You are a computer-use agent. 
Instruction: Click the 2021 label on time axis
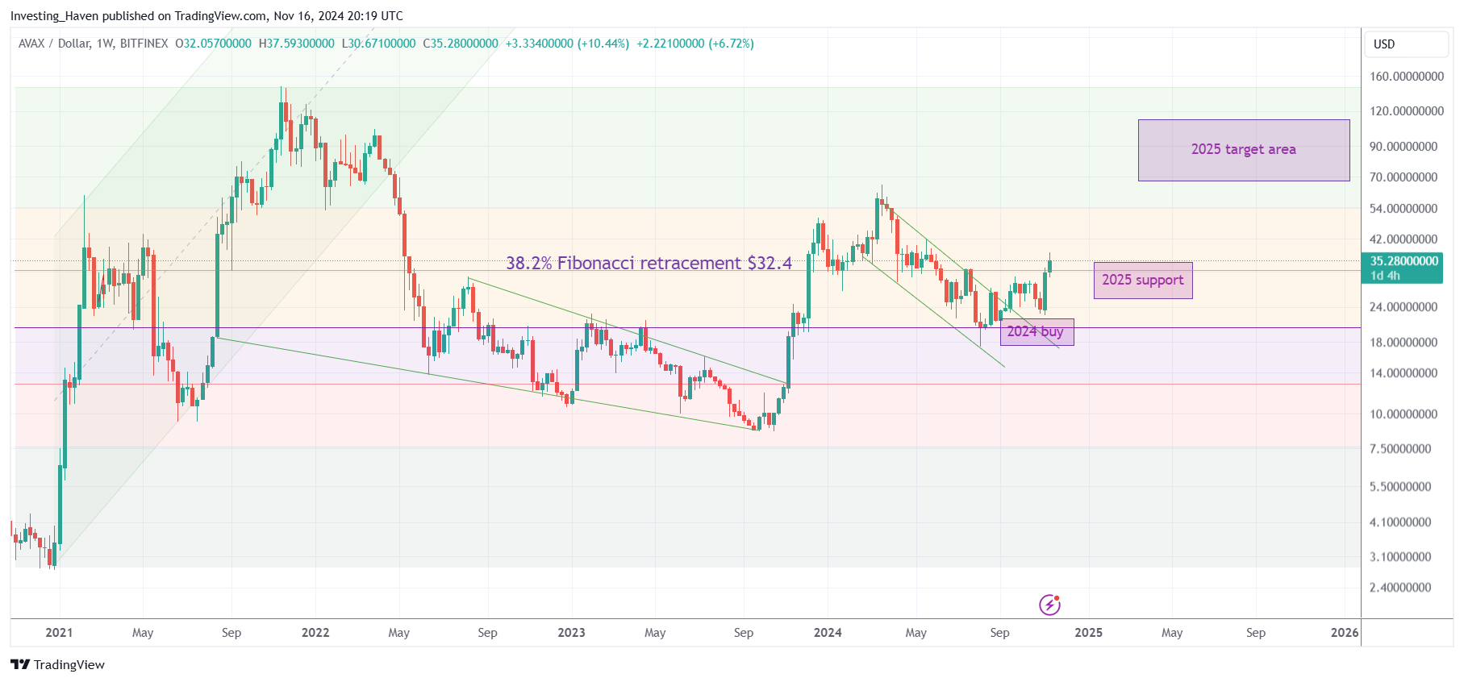point(59,633)
